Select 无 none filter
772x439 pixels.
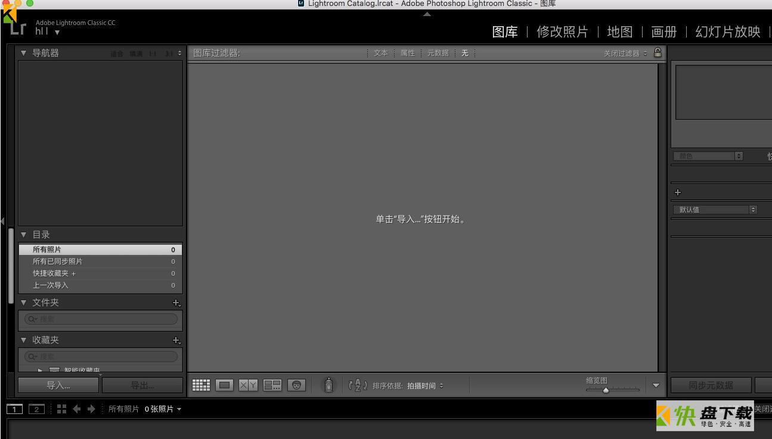click(x=465, y=54)
